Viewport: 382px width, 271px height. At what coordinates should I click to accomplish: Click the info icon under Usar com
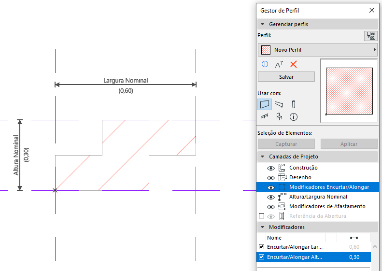[x=294, y=117]
